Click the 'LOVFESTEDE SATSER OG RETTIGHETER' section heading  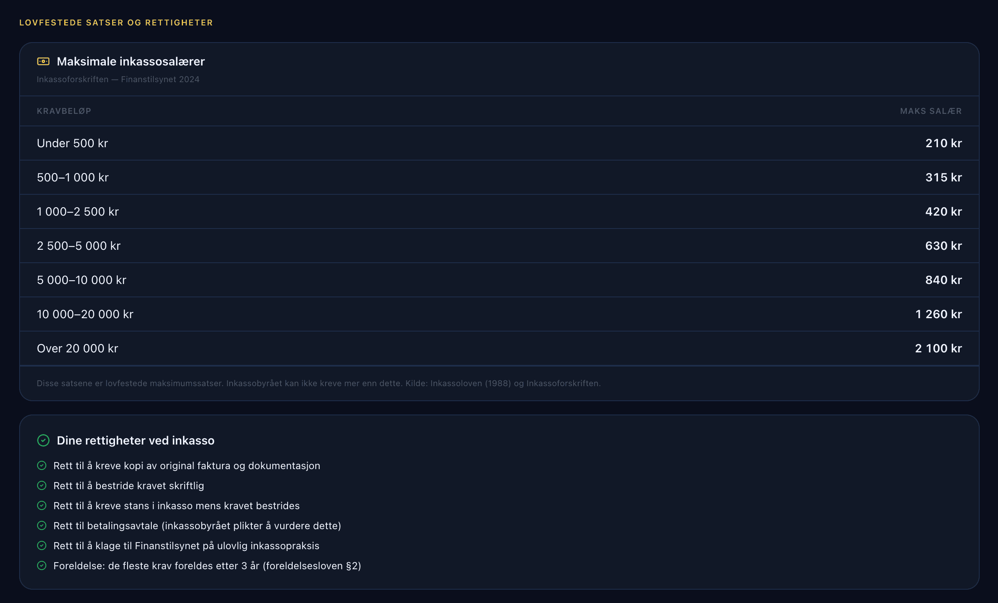point(116,23)
